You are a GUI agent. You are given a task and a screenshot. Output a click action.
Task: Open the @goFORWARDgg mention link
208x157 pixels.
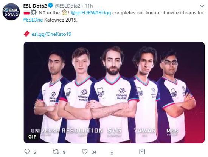point(91,13)
